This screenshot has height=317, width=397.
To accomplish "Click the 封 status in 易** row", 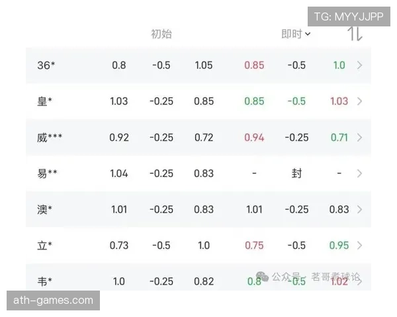I will click(x=296, y=174).
